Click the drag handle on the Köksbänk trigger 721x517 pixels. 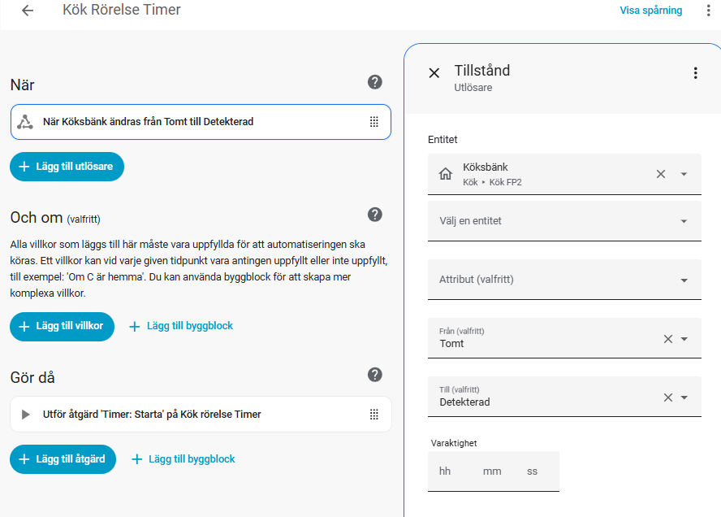pyautogui.click(x=374, y=122)
